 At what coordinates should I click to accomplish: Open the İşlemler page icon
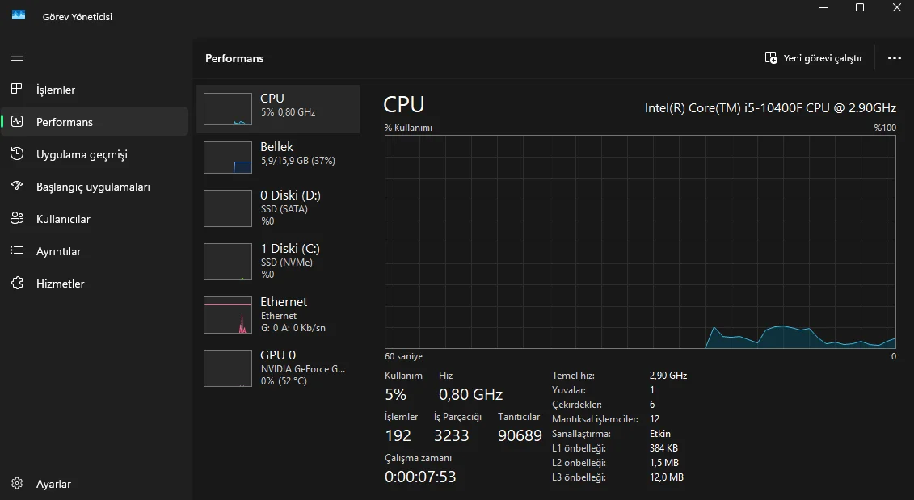17,90
